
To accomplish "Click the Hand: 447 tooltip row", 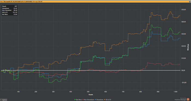I will tap(10, 6).
